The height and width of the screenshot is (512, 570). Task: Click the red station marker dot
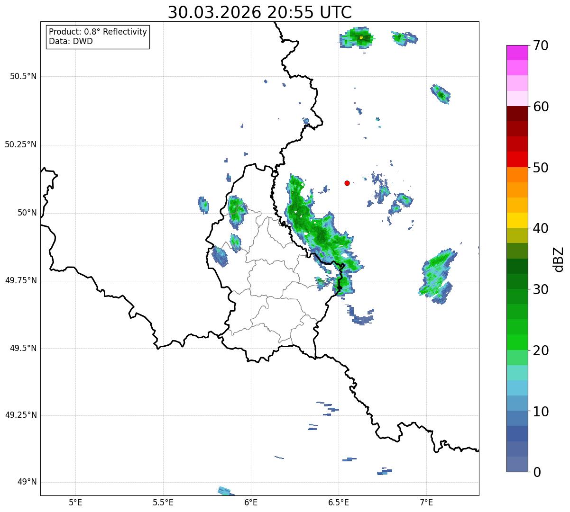click(347, 183)
